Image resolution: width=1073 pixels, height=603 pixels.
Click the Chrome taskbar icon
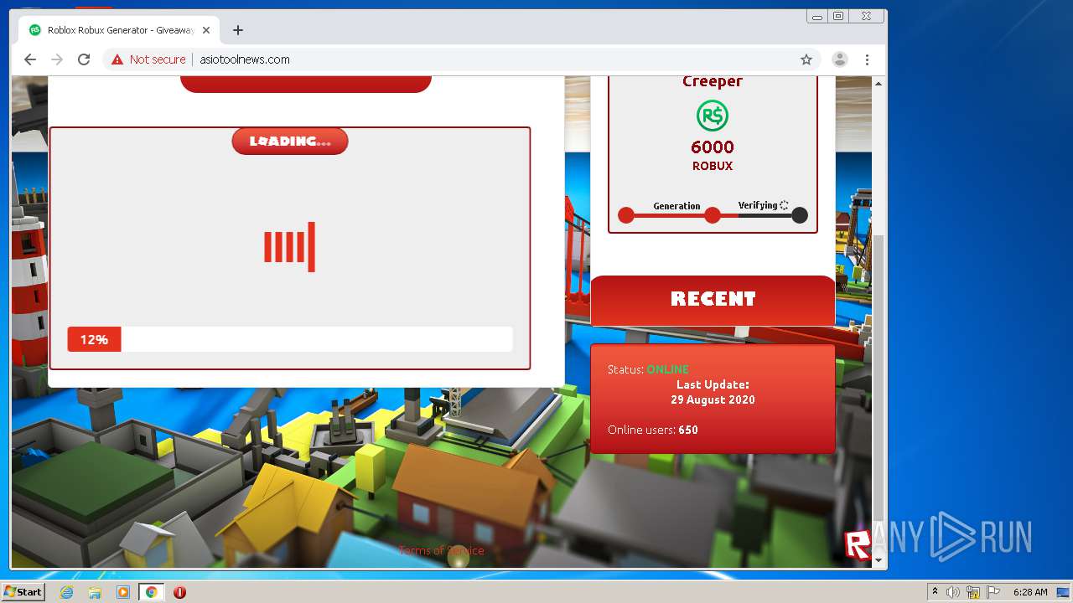(x=151, y=592)
